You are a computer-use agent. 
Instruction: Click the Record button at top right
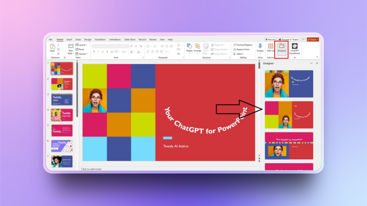[271, 39]
